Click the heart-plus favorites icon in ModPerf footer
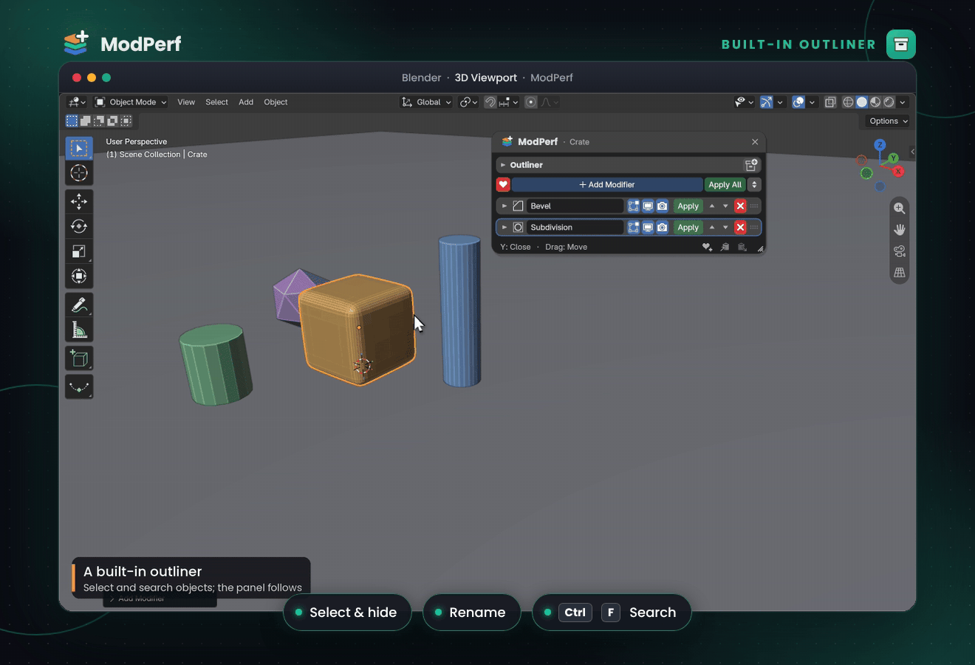The width and height of the screenshot is (975, 665). (x=707, y=247)
